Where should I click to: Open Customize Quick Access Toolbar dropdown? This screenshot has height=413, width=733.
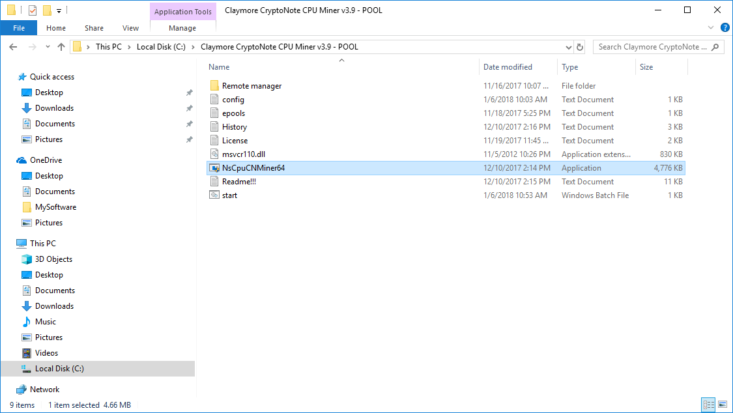click(x=59, y=10)
